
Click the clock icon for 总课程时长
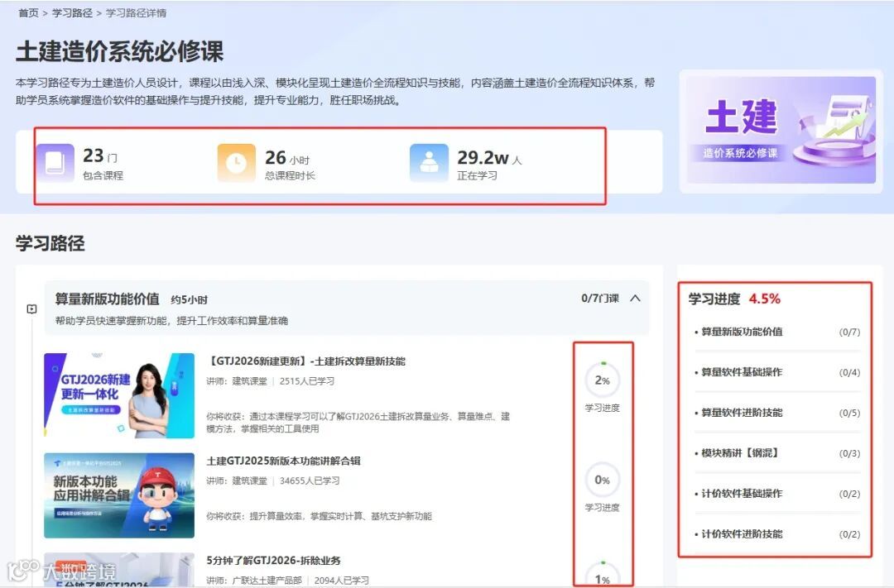coord(236,162)
